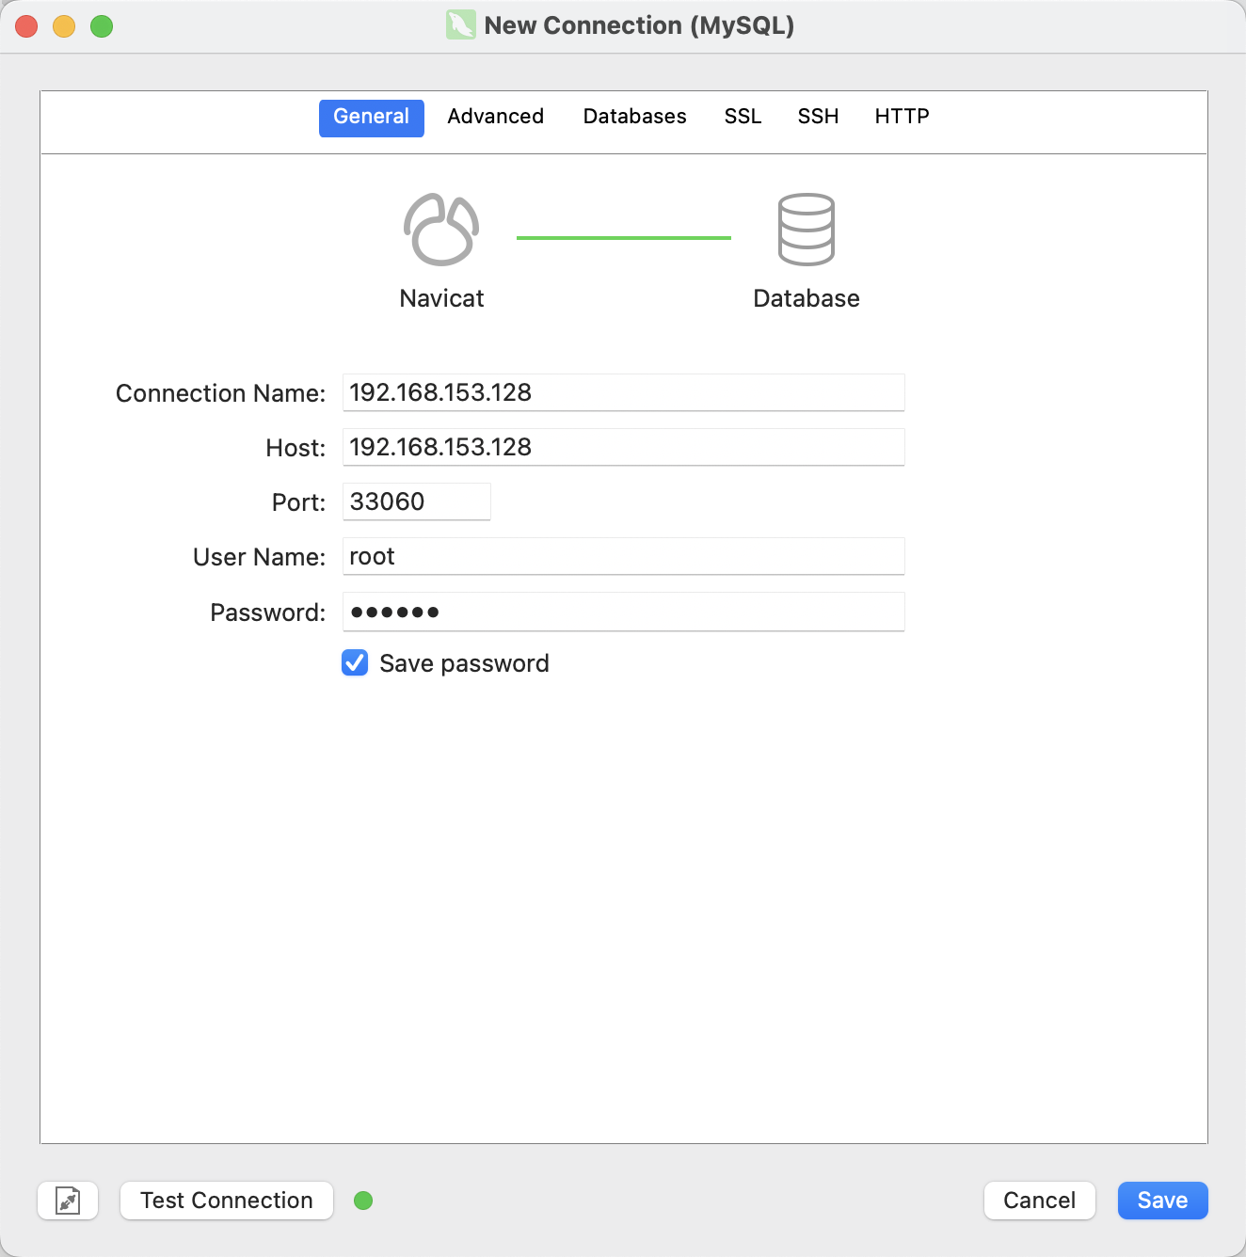Open the Advanced tab
Viewport: 1246px width, 1257px height.
496,117
